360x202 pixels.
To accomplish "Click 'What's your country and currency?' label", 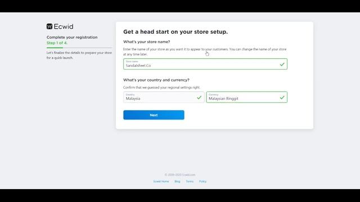I will click(156, 80).
